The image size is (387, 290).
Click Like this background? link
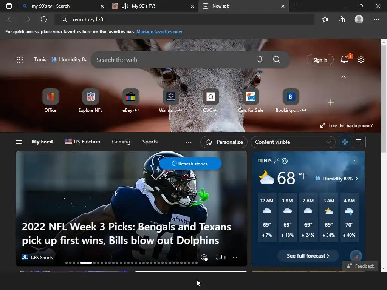coord(347,125)
